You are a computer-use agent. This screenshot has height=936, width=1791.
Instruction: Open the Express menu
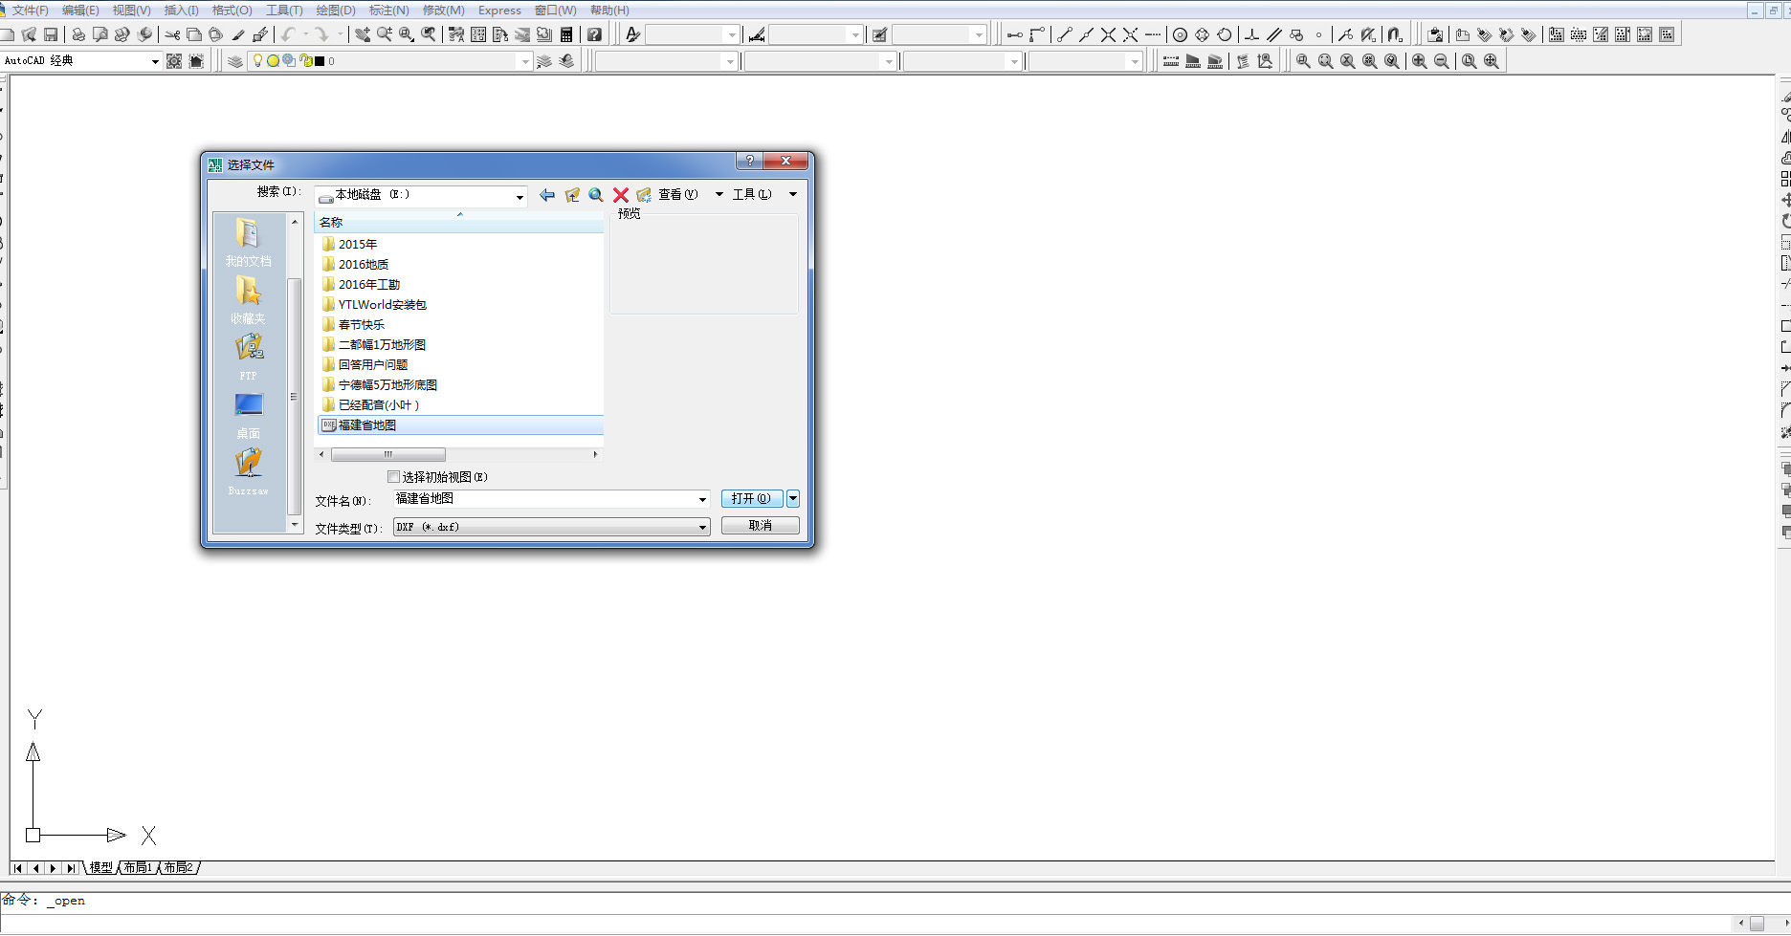pos(499,10)
